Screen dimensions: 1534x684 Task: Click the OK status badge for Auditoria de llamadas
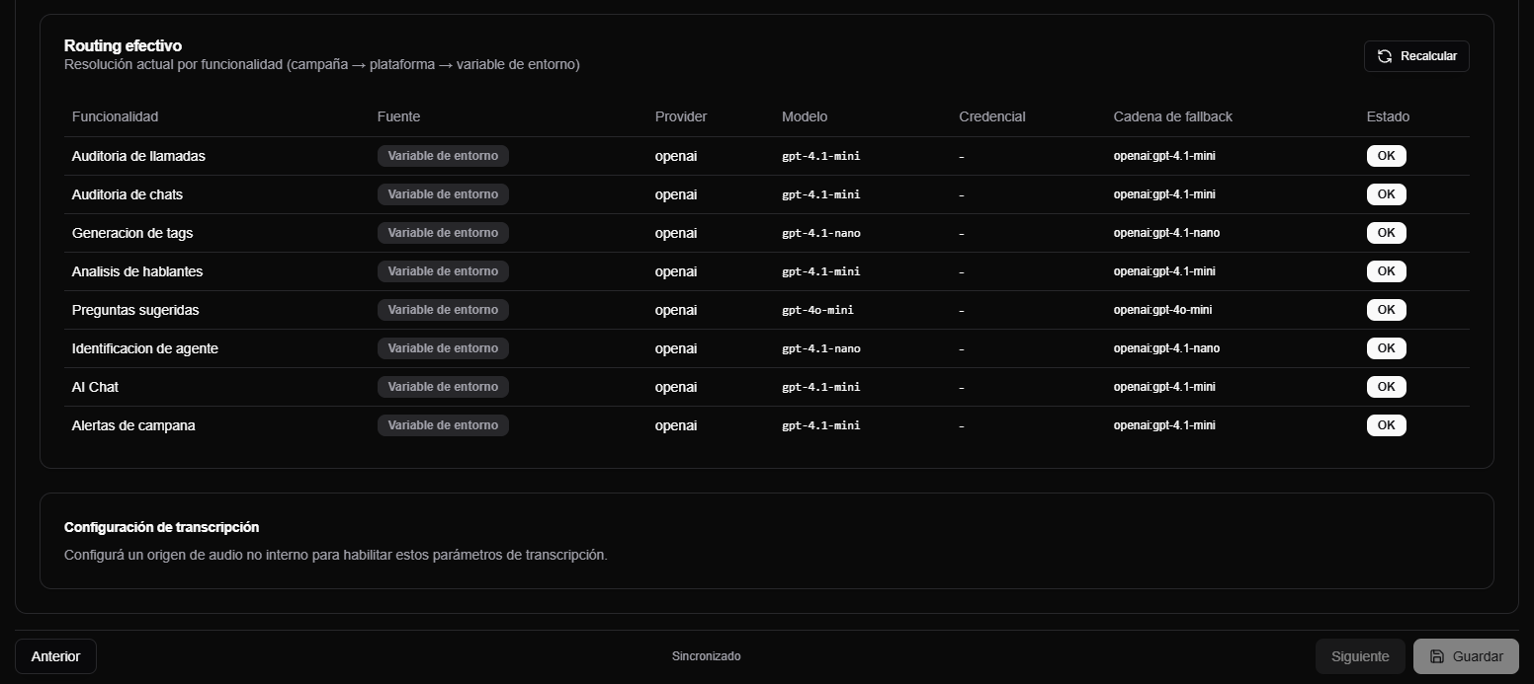pyautogui.click(x=1386, y=156)
